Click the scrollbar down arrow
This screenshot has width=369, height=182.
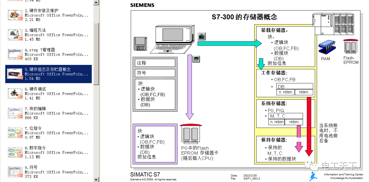[96, 179]
